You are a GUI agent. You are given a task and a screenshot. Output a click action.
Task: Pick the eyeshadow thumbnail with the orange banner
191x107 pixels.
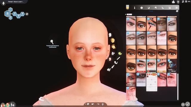pyautogui.click(x=162, y=66)
